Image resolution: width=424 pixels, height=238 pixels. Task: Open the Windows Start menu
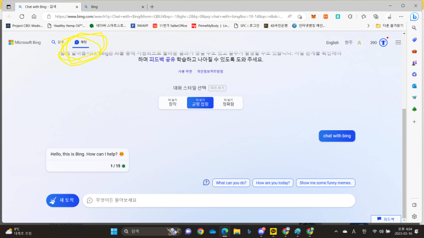114,231
